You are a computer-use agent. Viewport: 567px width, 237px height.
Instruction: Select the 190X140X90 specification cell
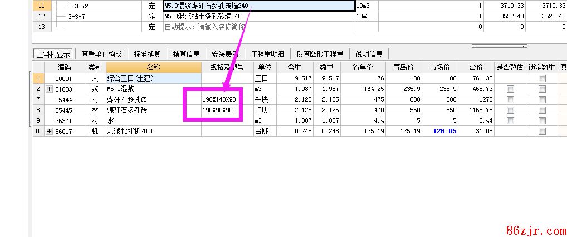tap(220, 99)
